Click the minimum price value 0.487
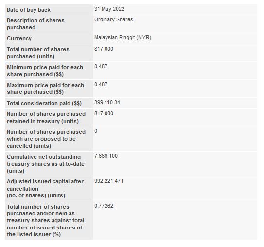This screenshot has height=247, width=264. 101,66
